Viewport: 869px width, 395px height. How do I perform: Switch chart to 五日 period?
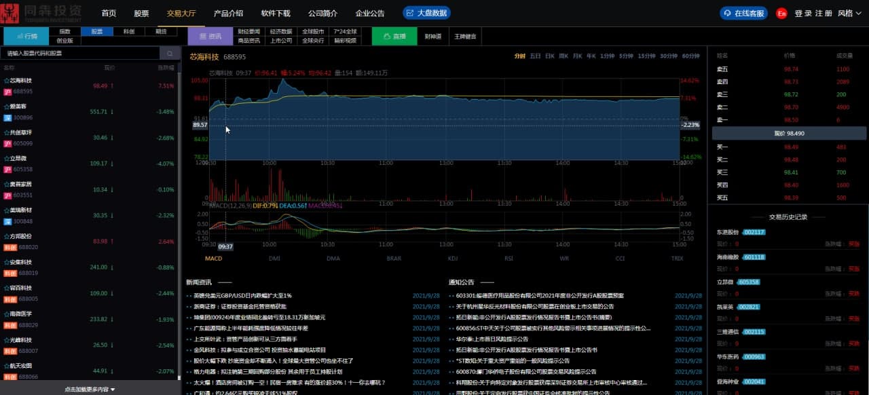click(536, 56)
